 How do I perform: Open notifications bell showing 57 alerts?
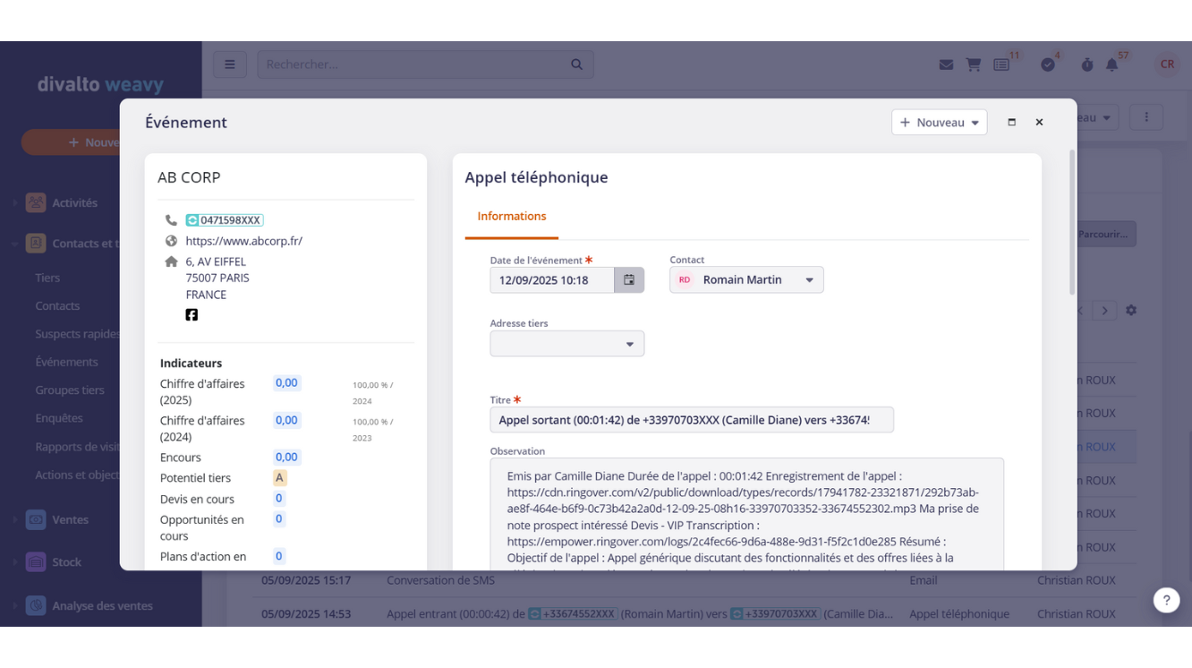pos(1111,64)
